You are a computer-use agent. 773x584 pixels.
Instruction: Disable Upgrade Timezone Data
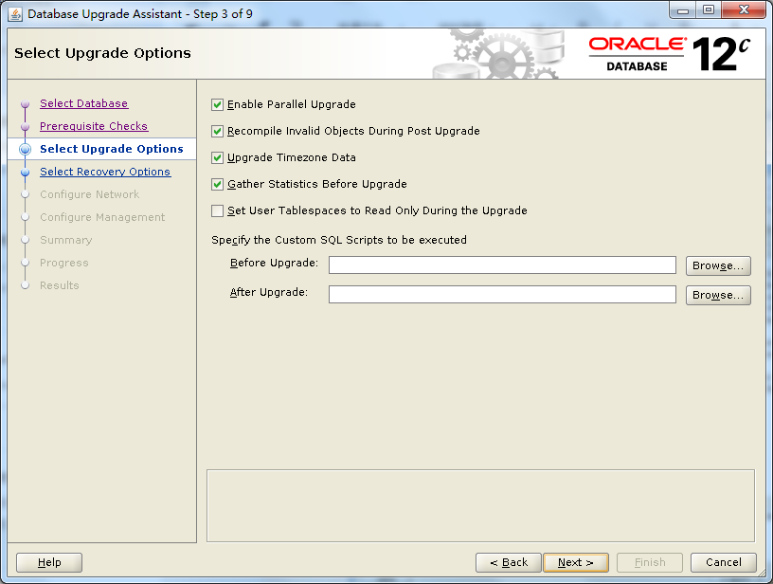(x=217, y=157)
